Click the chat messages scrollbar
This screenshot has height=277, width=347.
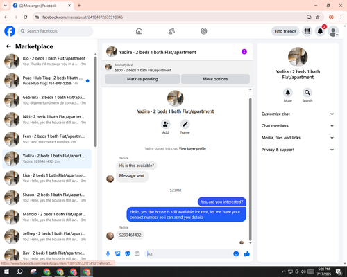[x=250, y=169]
